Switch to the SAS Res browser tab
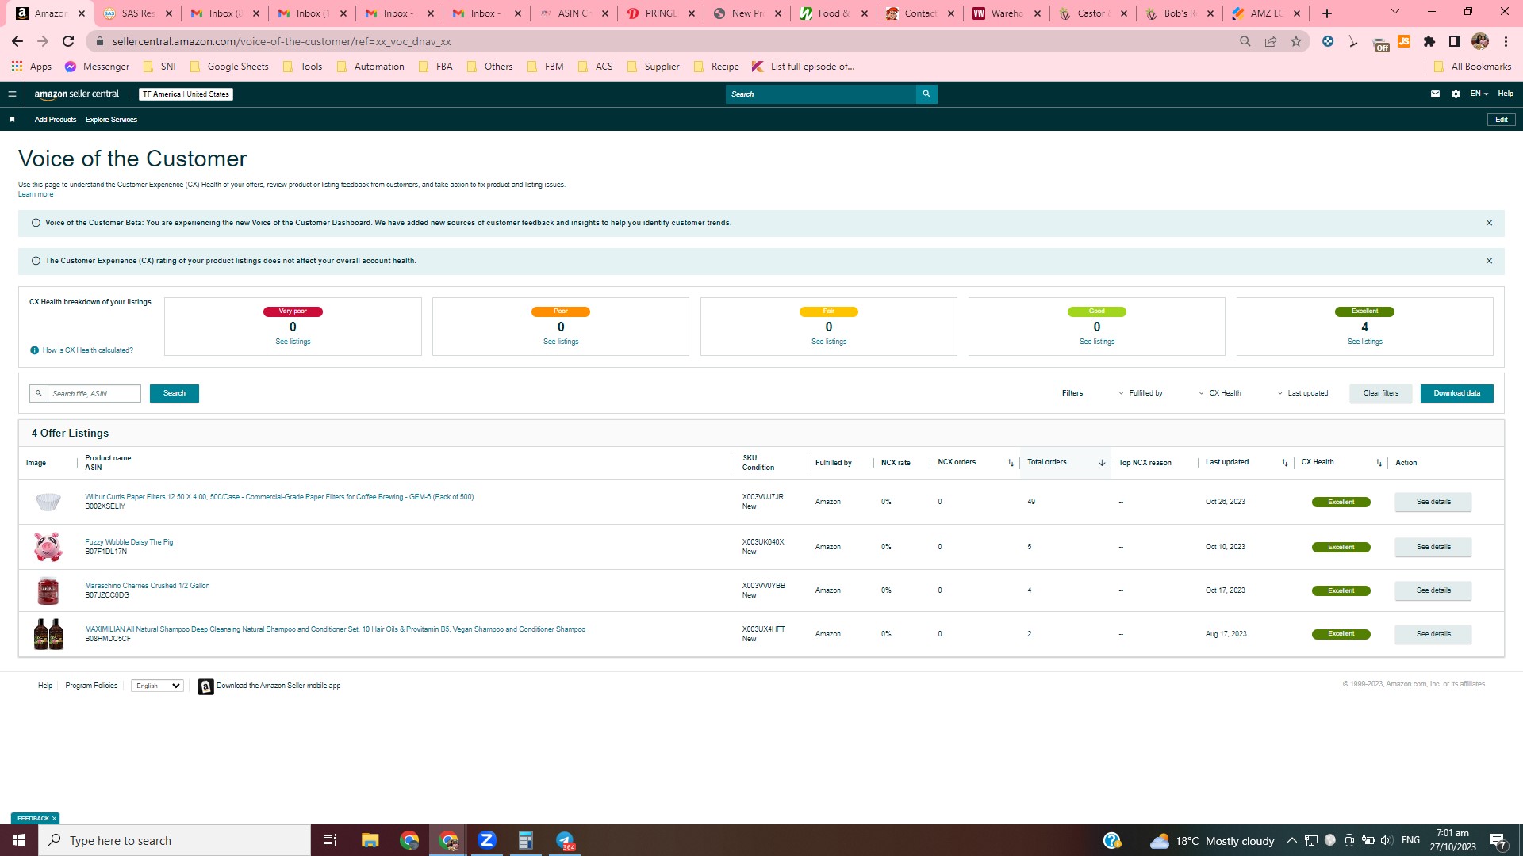 (x=137, y=13)
